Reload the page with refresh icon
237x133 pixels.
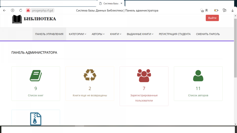coord(21,11)
